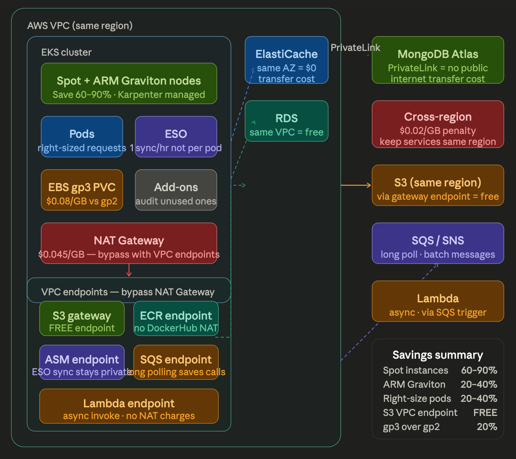Viewport: 516px width, 459px height.
Task: Click 'Save 60–90% · Karpenter managed' text
Action: pyautogui.click(x=129, y=95)
